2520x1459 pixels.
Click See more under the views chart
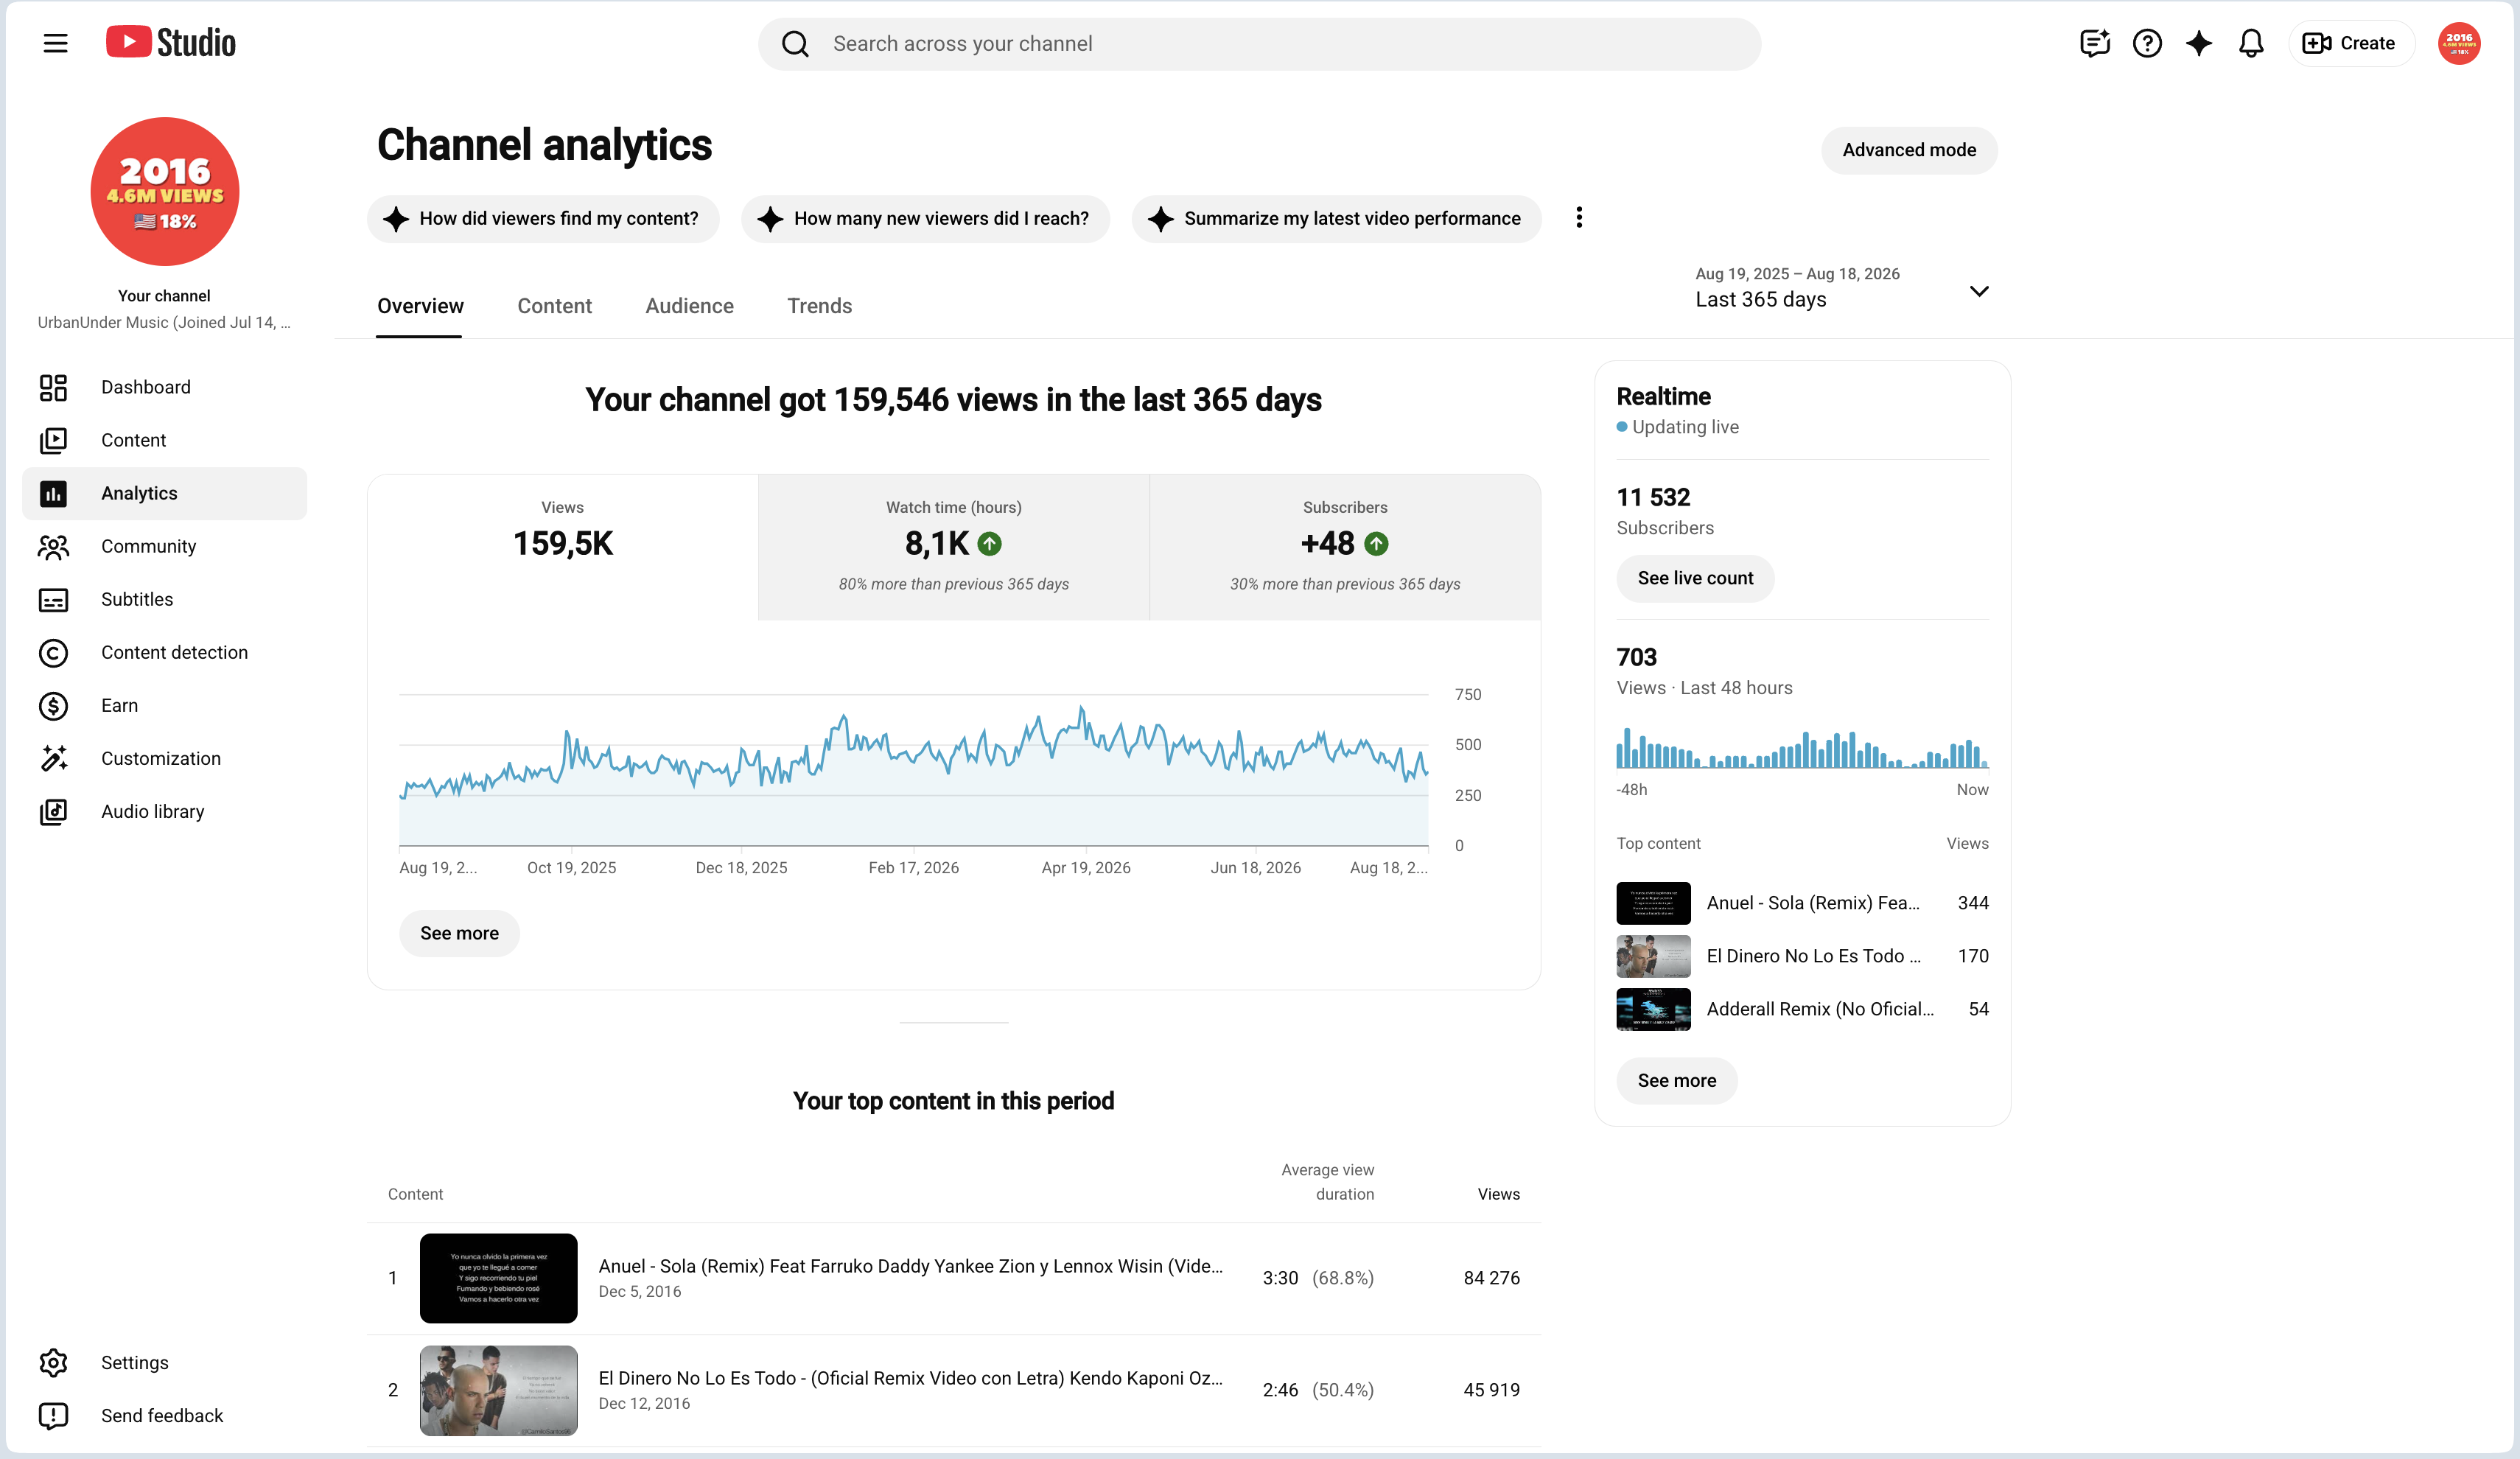[459, 933]
